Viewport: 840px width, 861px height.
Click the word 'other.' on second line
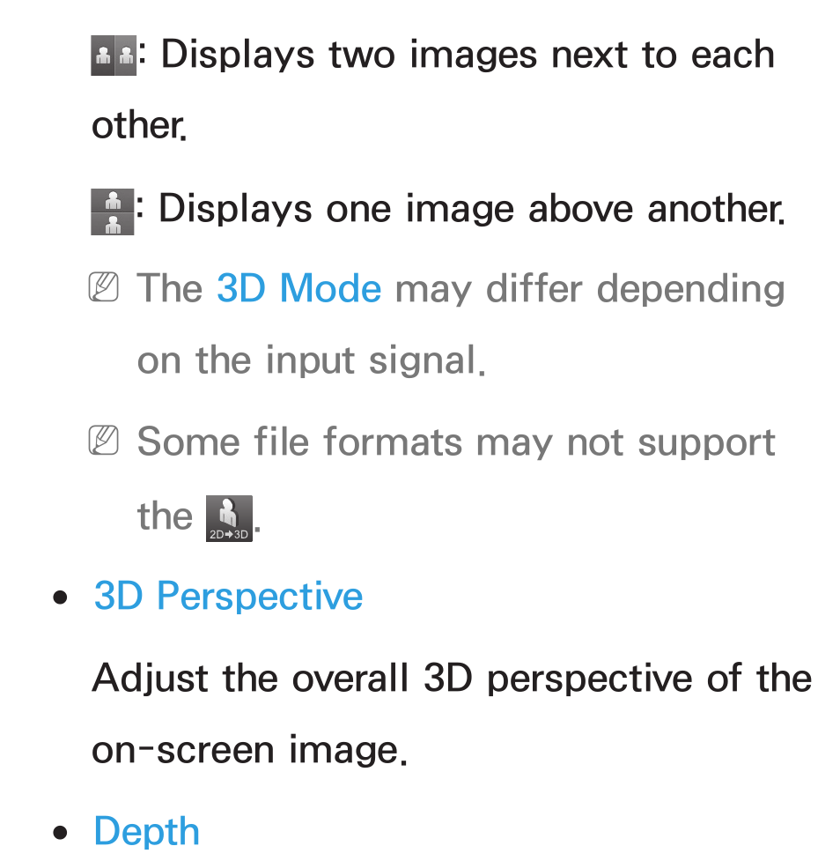tap(139, 126)
